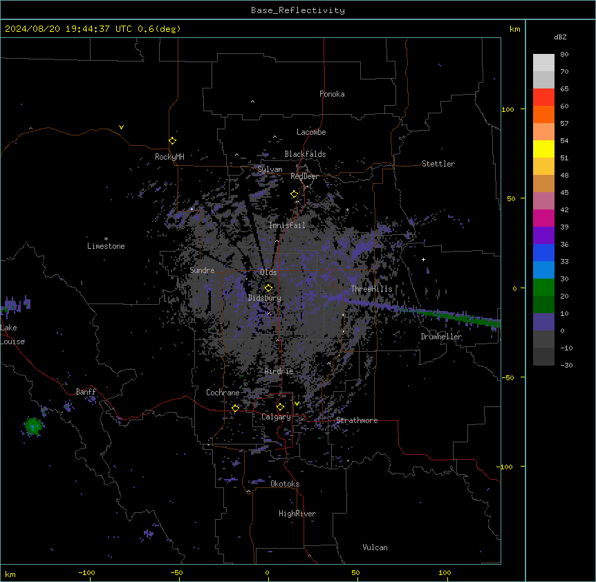This screenshot has height=582, width=596.
Task: Select the bright yellow swatch in dBZ legend
Action: [543, 149]
